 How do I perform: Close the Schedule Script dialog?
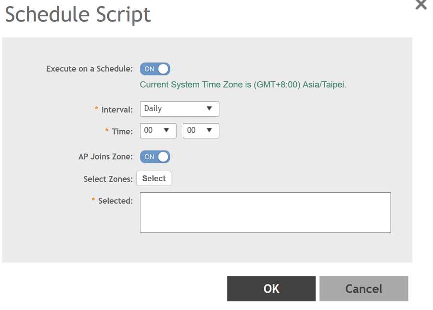click(x=420, y=5)
